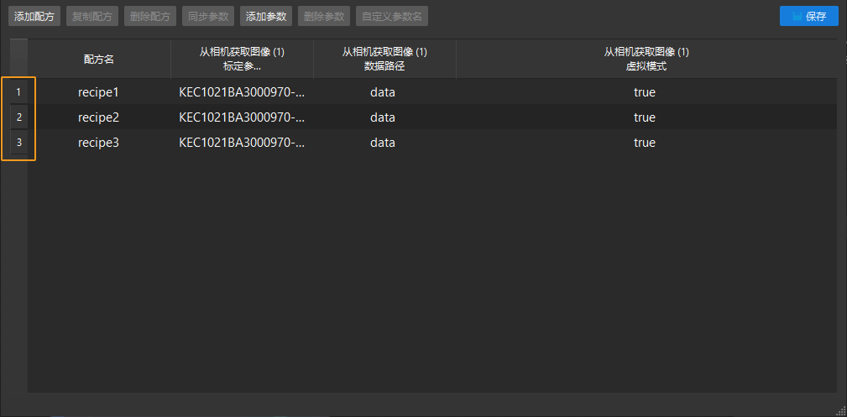
Task: Select row header number 1
Action: (19, 92)
